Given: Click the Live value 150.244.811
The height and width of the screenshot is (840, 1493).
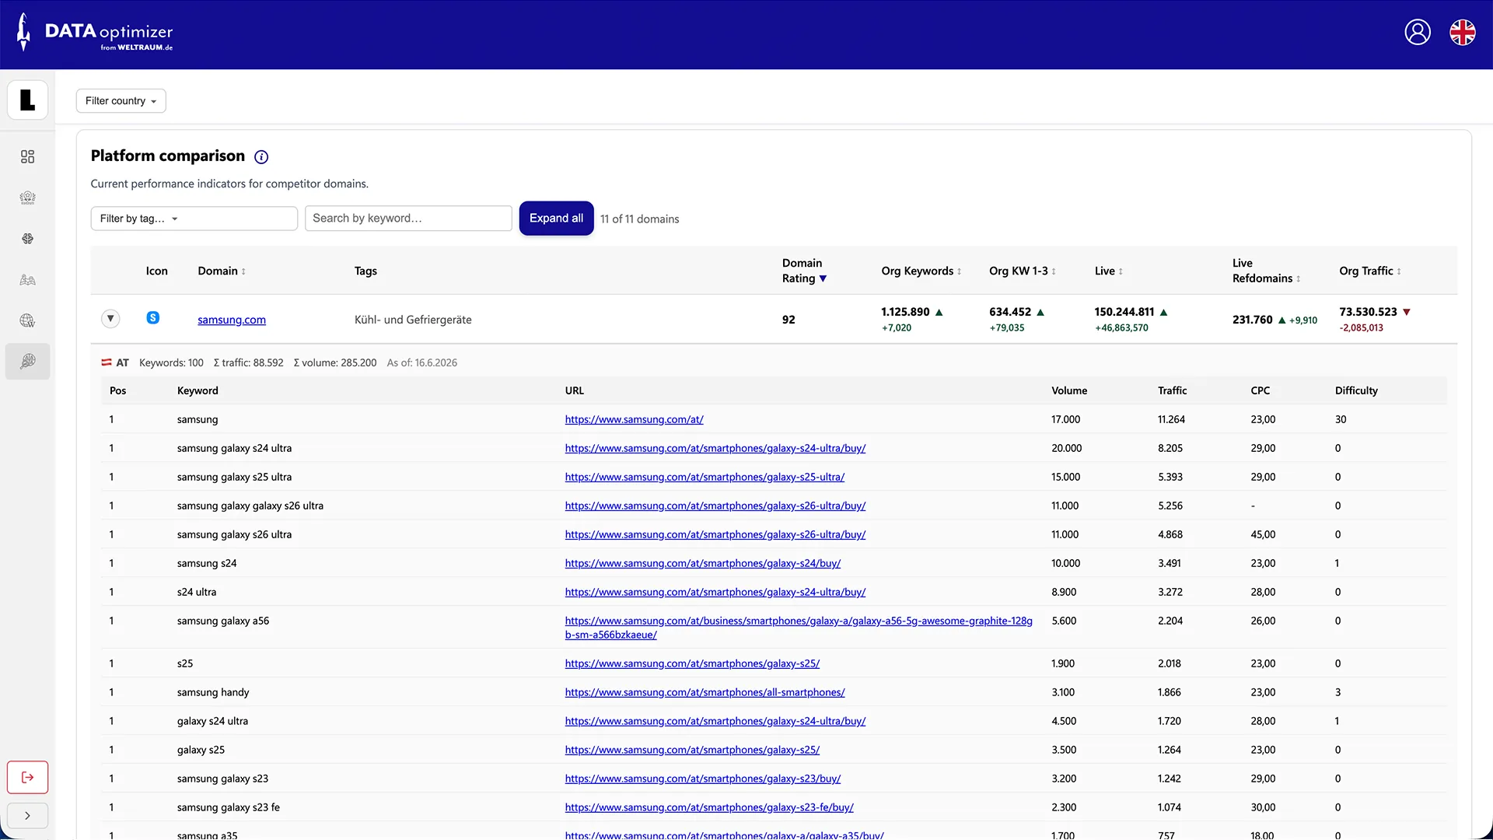Looking at the screenshot, I should (1124, 312).
